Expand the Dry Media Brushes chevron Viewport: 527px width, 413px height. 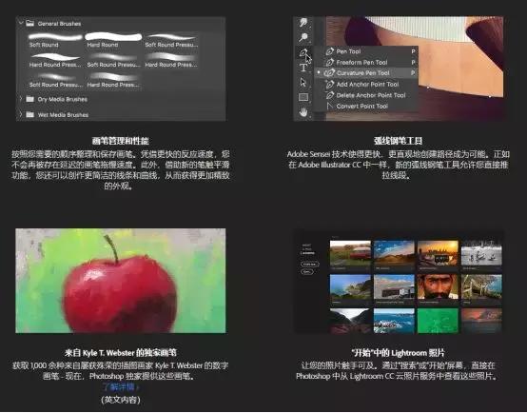click(21, 99)
